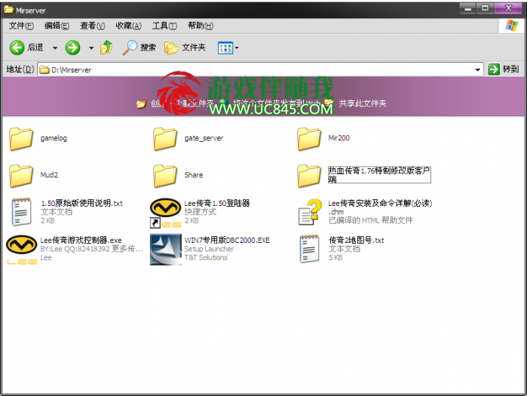The width and height of the screenshot is (527, 396).
Task: Click the Windows flag logo
Action: click(x=511, y=26)
